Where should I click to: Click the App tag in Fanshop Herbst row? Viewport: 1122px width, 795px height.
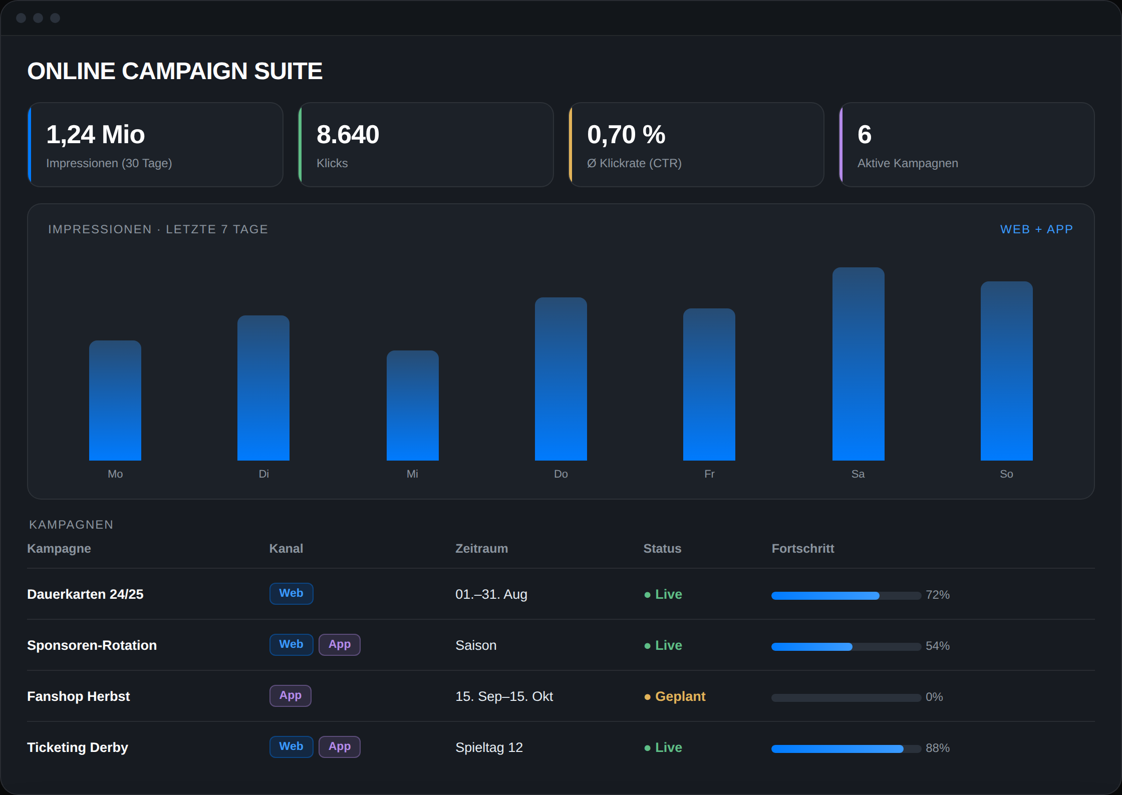291,696
